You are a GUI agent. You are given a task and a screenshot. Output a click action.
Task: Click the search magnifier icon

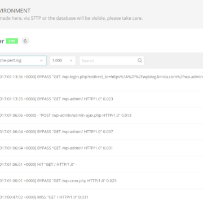click(140, 60)
